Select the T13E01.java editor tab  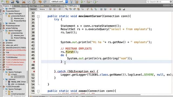pyautogui.click(x=72, y=6)
